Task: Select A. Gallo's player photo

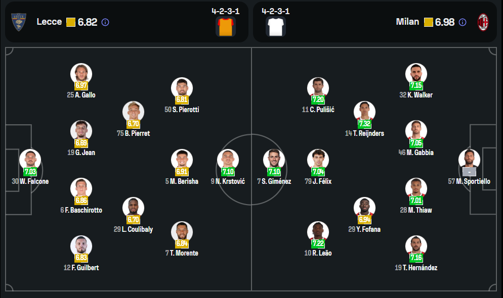Action: click(81, 72)
